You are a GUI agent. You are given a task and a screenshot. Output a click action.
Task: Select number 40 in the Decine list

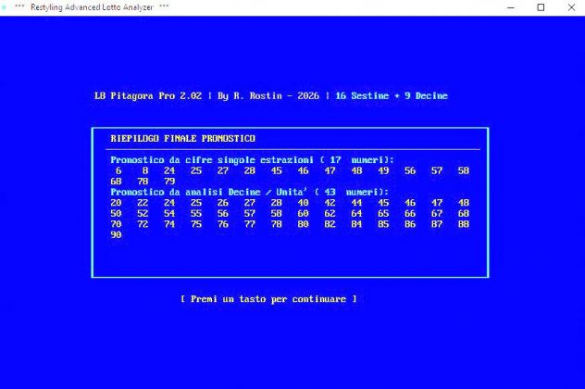(303, 203)
